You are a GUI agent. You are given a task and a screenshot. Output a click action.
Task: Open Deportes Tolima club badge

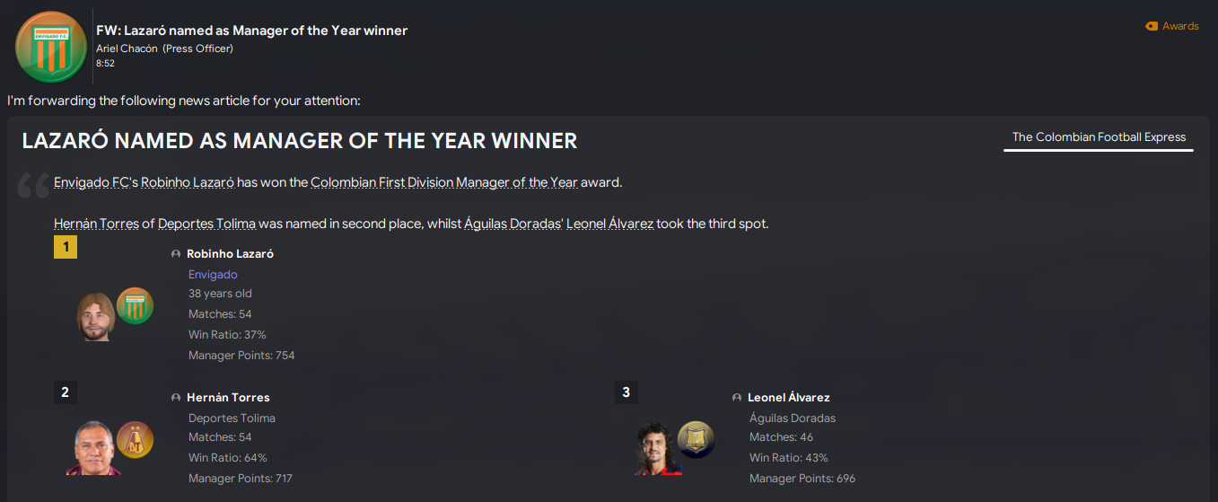tap(136, 440)
